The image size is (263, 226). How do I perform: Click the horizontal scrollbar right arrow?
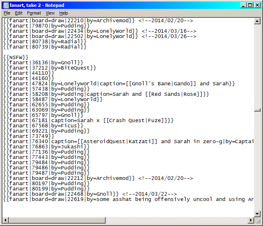(x=250, y=220)
